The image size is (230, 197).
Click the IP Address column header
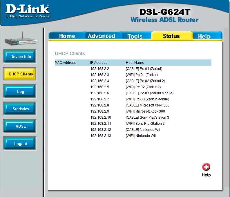coord(99,63)
